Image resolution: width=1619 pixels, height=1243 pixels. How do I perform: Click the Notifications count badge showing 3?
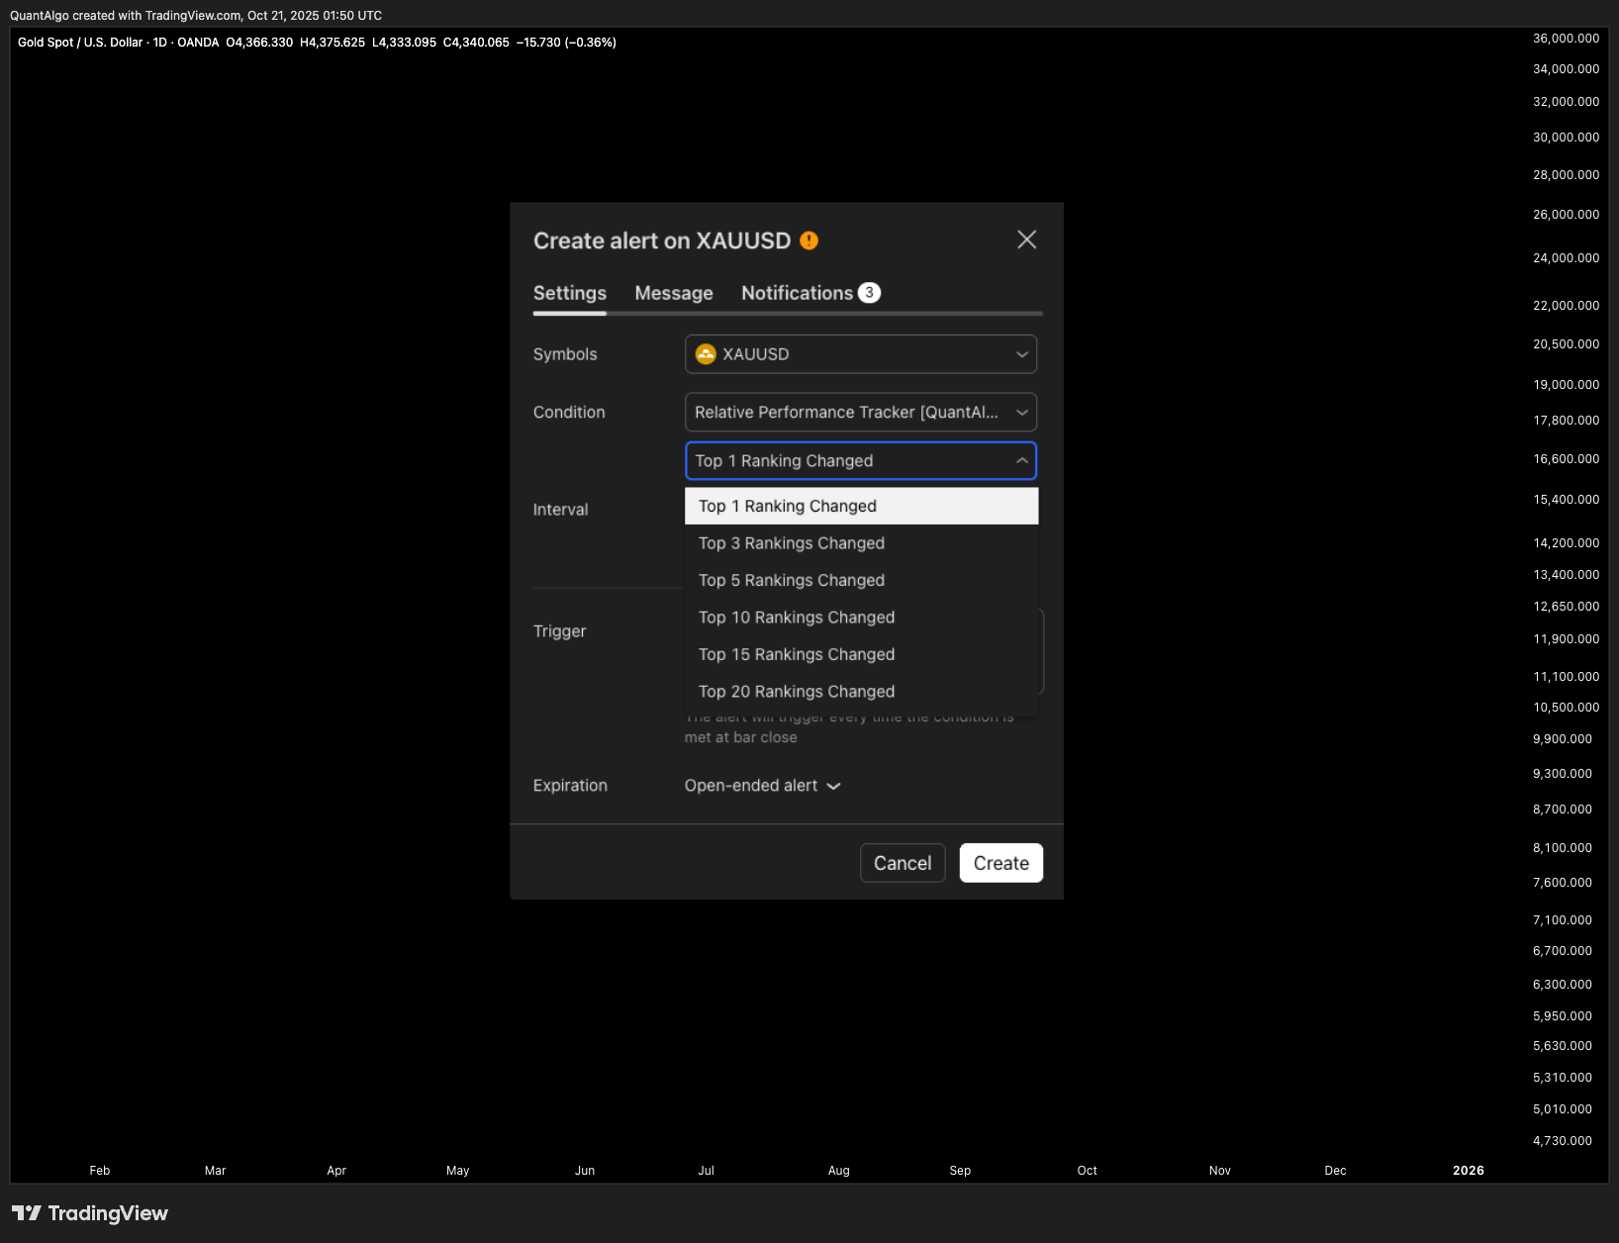tap(869, 293)
